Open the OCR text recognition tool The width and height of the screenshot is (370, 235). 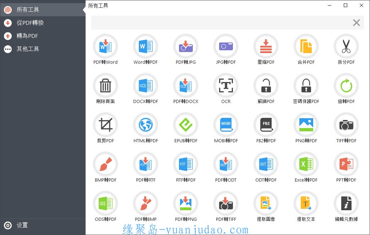click(x=226, y=86)
